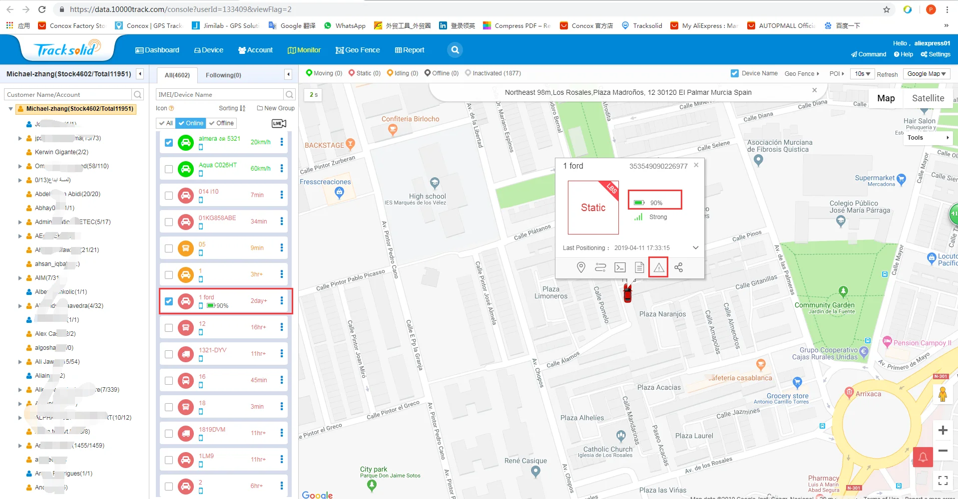Viewport: 958px width, 499px height.
Task: Open the Command link
Action: pos(869,54)
